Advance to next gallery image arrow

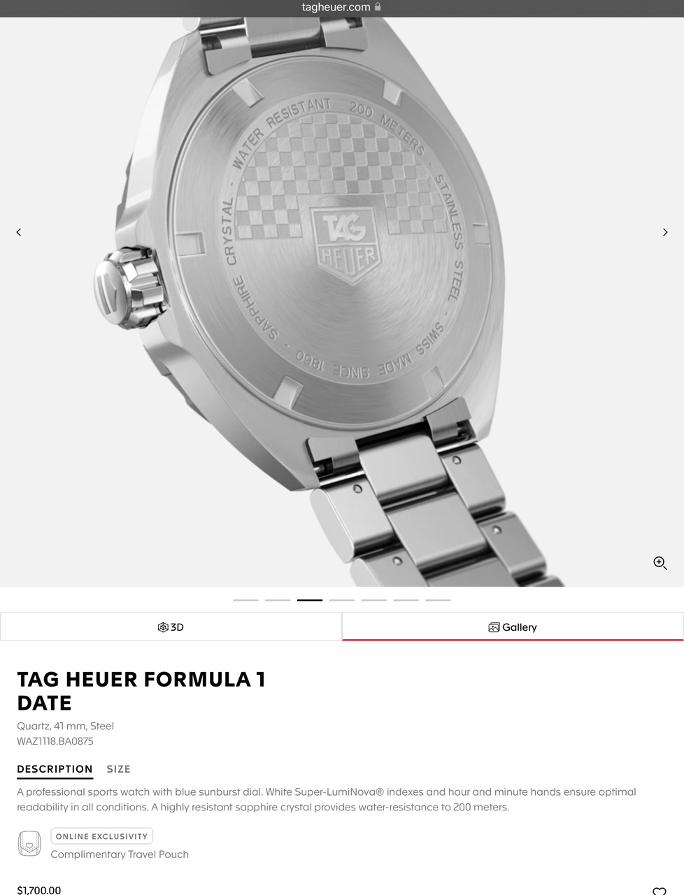tap(665, 232)
